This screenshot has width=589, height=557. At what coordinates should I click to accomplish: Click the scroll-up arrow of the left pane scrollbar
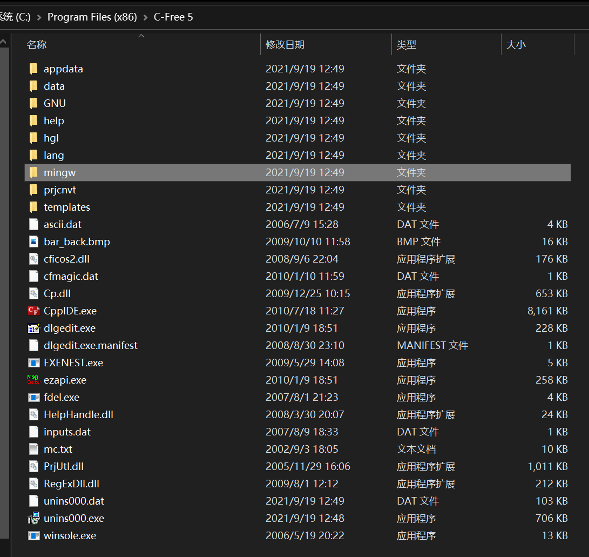point(4,42)
